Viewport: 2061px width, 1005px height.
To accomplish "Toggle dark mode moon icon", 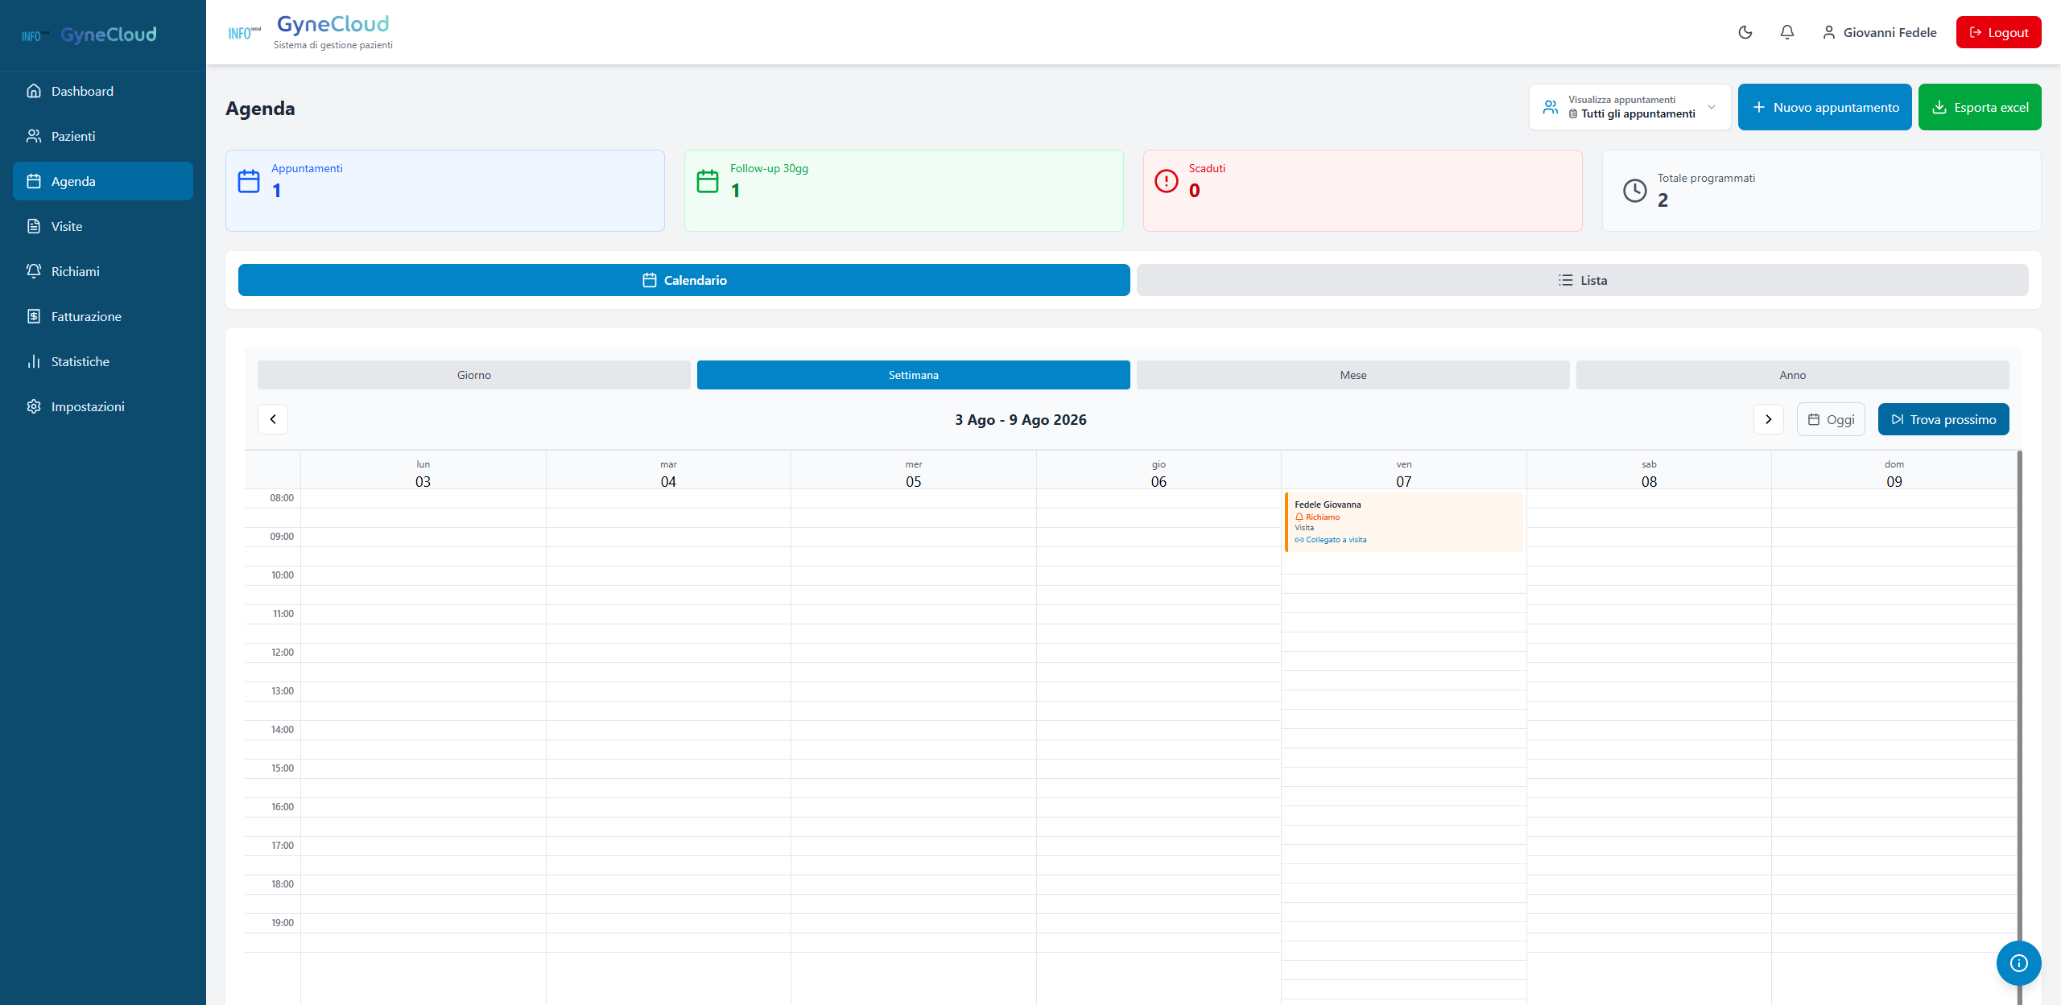I will (x=1745, y=32).
